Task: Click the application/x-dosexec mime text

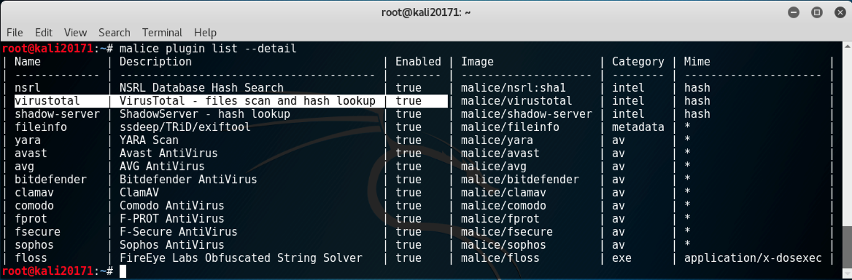Action: 753,258
